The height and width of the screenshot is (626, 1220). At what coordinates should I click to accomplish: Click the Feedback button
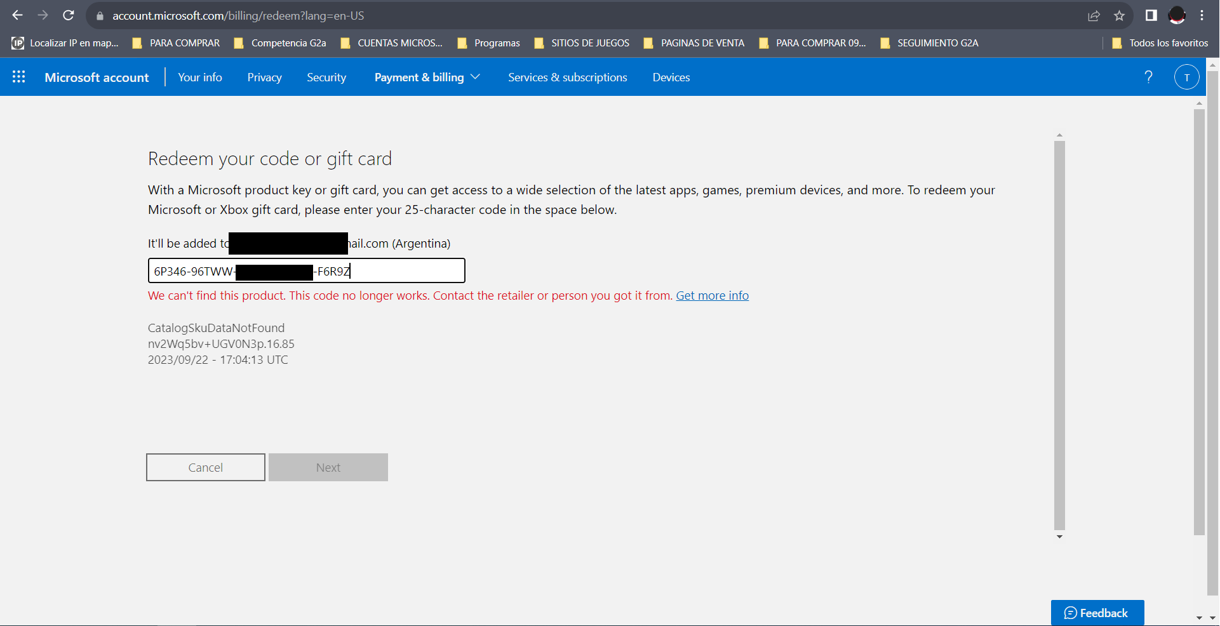click(1097, 613)
